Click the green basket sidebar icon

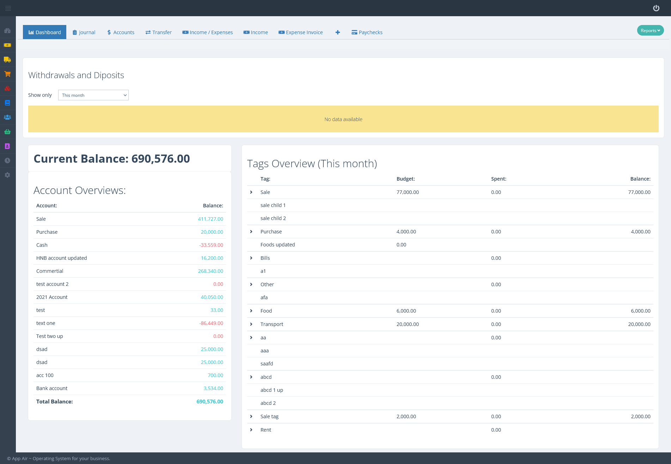pyautogui.click(x=7, y=132)
